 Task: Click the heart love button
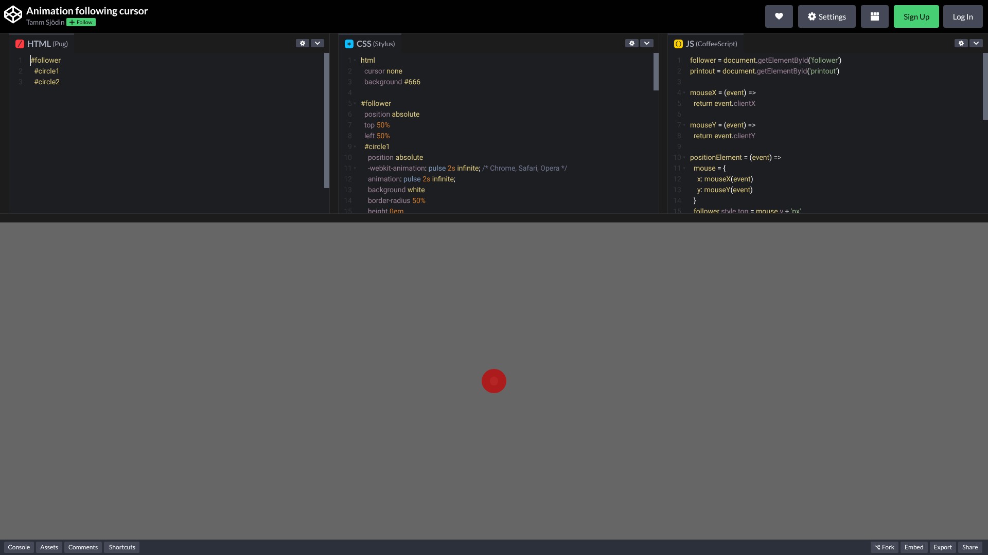click(x=779, y=16)
